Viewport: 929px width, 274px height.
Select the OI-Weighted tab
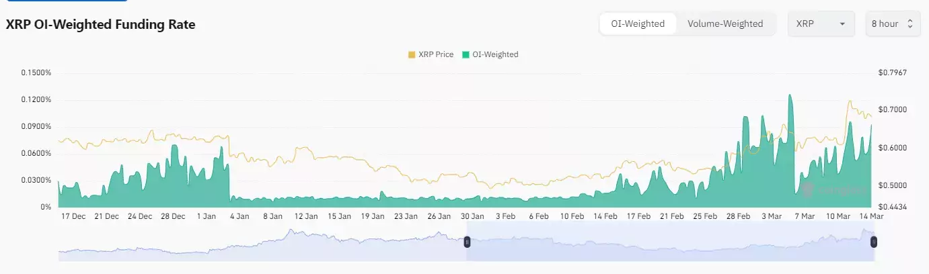click(638, 24)
